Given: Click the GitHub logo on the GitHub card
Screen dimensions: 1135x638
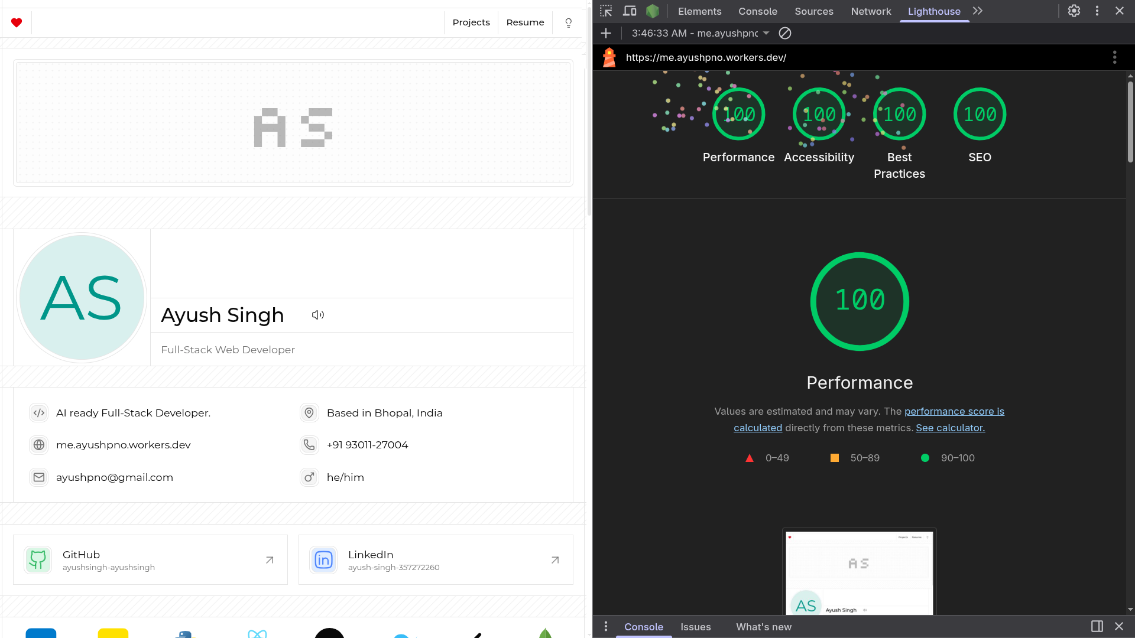Looking at the screenshot, I should click(x=38, y=559).
